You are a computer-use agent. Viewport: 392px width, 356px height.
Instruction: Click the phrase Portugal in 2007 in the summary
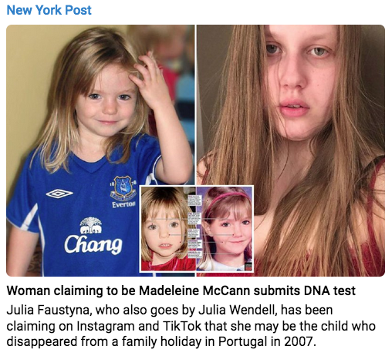[267, 341]
